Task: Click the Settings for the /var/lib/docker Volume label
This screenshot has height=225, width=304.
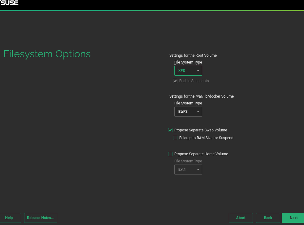Action: coord(201,96)
